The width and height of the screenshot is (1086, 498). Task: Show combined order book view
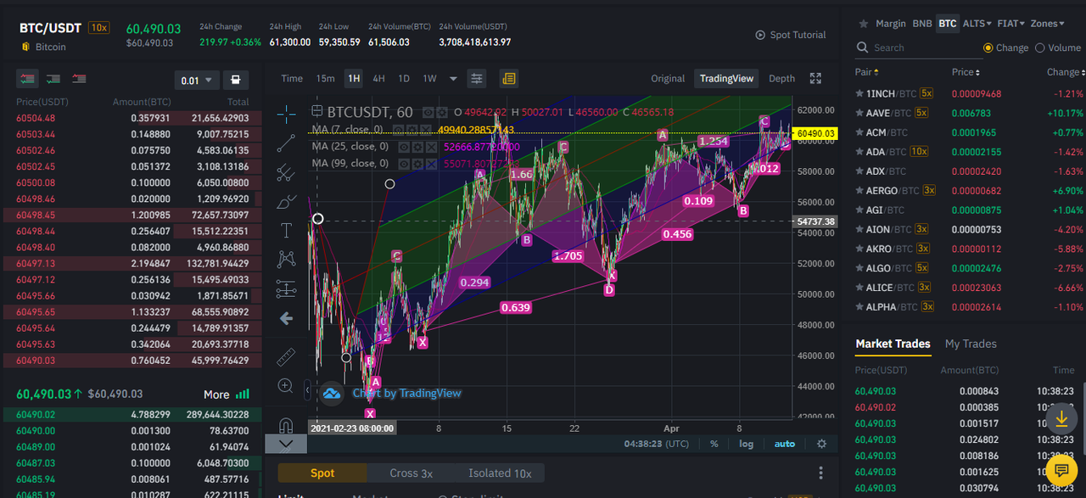[27, 79]
